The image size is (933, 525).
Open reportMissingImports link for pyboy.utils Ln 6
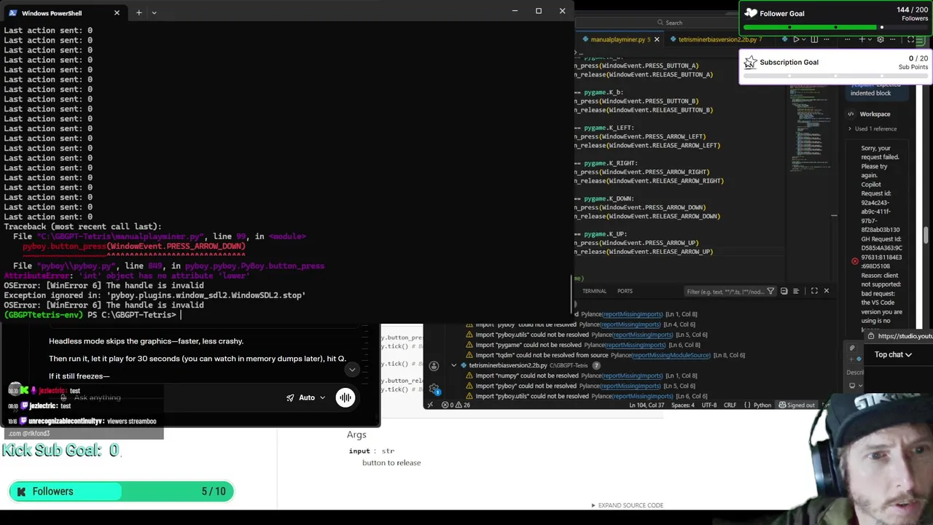click(x=643, y=396)
